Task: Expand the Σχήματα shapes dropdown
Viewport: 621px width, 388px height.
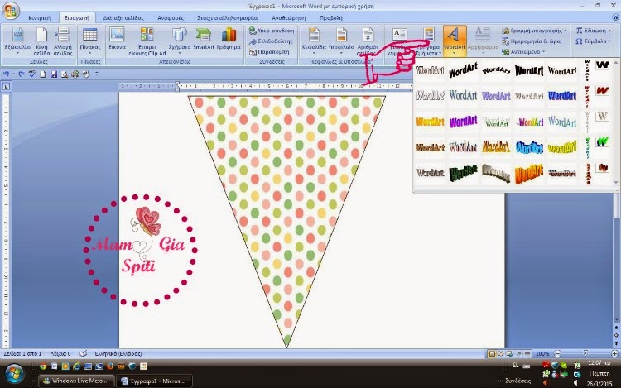Action: point(180,41)
